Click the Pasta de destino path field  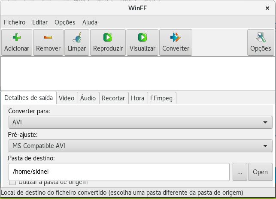point(119,172)
